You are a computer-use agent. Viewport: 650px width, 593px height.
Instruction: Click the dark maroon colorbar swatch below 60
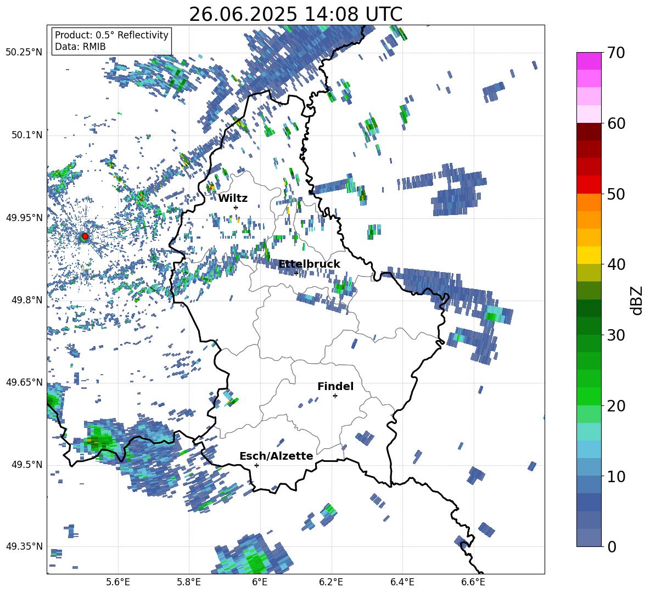coord(589,132)
